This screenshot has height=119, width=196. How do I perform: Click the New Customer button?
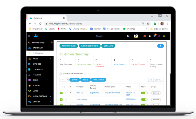click(69, 46)
